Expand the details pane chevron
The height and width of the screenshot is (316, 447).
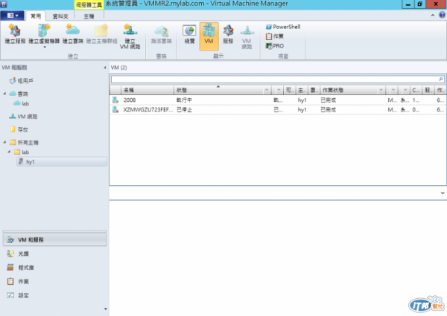pos(443,193)
